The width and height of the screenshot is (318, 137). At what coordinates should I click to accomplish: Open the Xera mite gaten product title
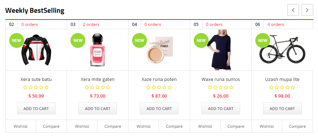[x=97, y=79]
